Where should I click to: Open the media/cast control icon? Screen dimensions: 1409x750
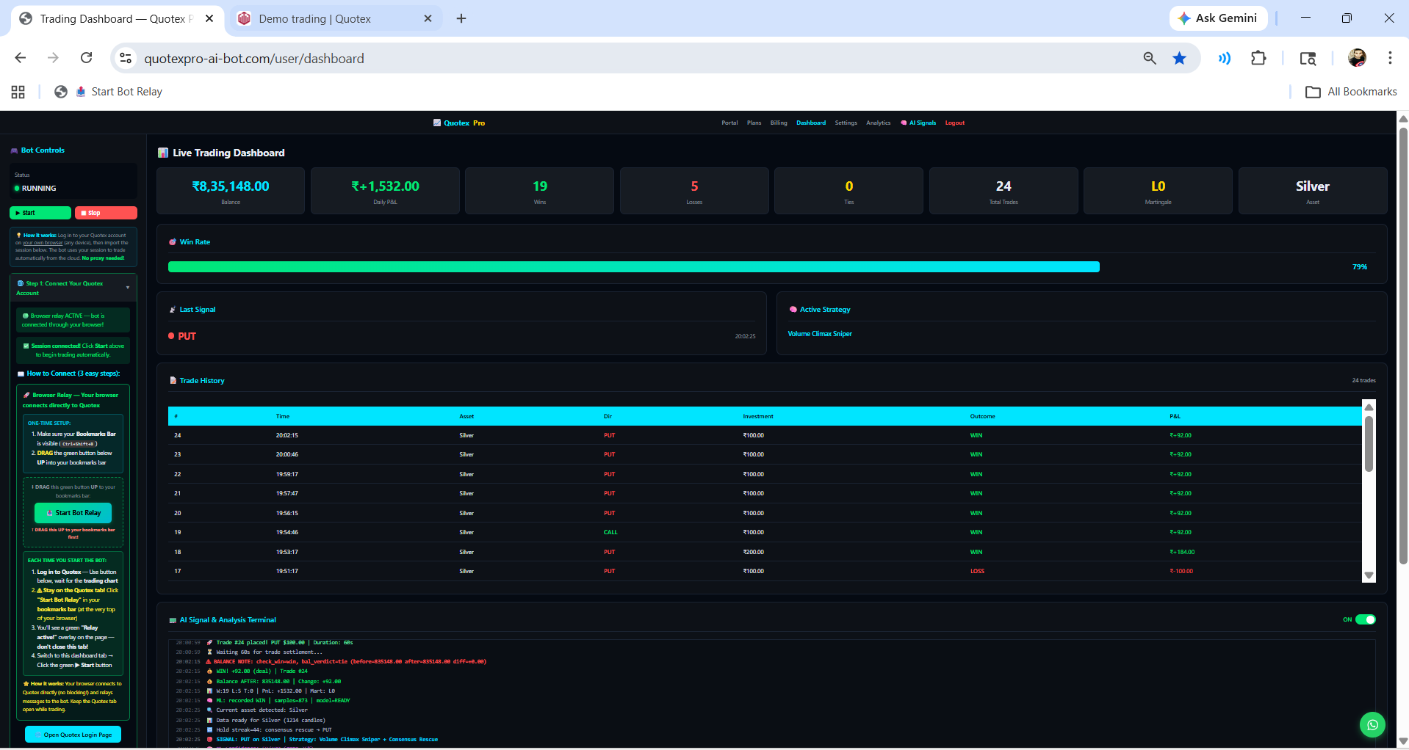tap(1224, 58)
